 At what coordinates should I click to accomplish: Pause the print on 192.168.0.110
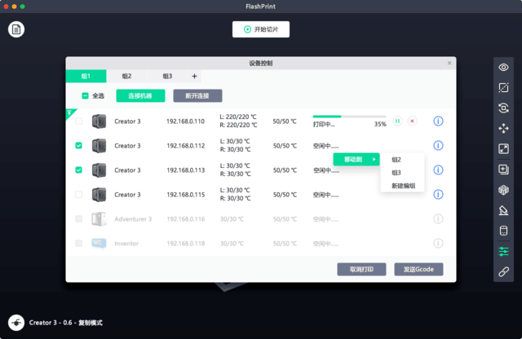coord(397,121)
